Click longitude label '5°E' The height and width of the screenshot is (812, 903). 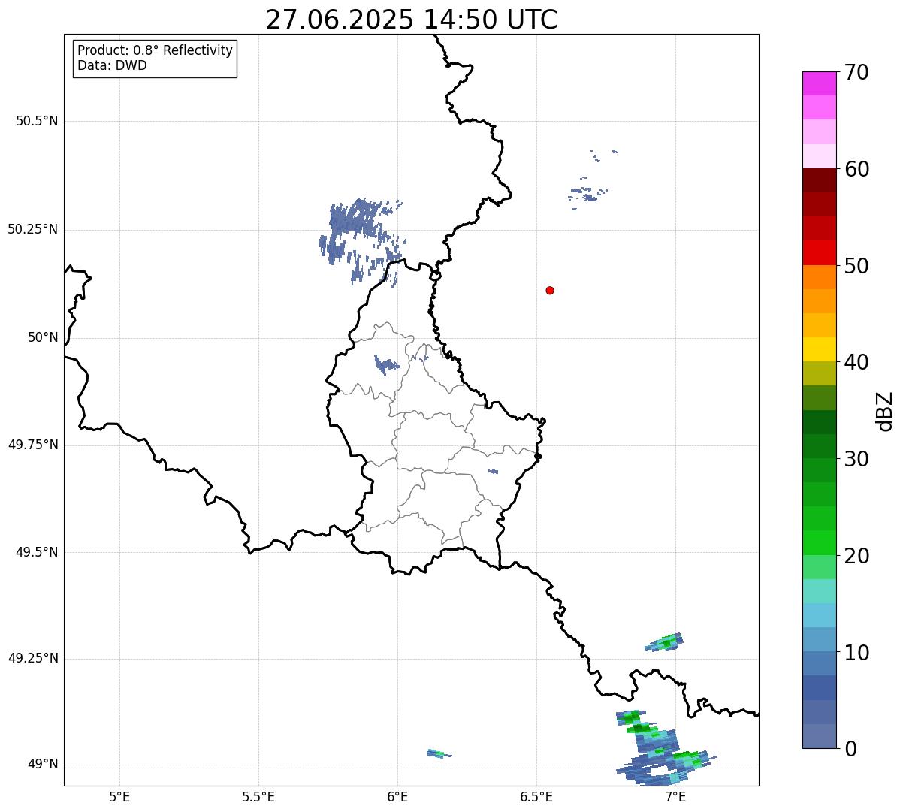tap(119, 796)
